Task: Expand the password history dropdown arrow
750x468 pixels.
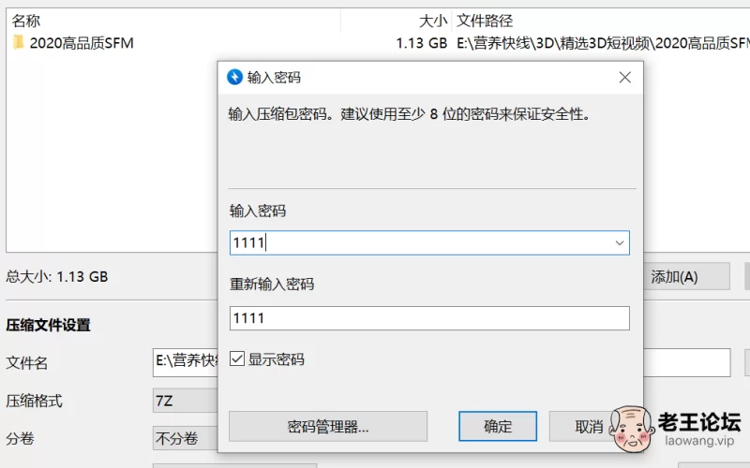Action: [620, 243]
